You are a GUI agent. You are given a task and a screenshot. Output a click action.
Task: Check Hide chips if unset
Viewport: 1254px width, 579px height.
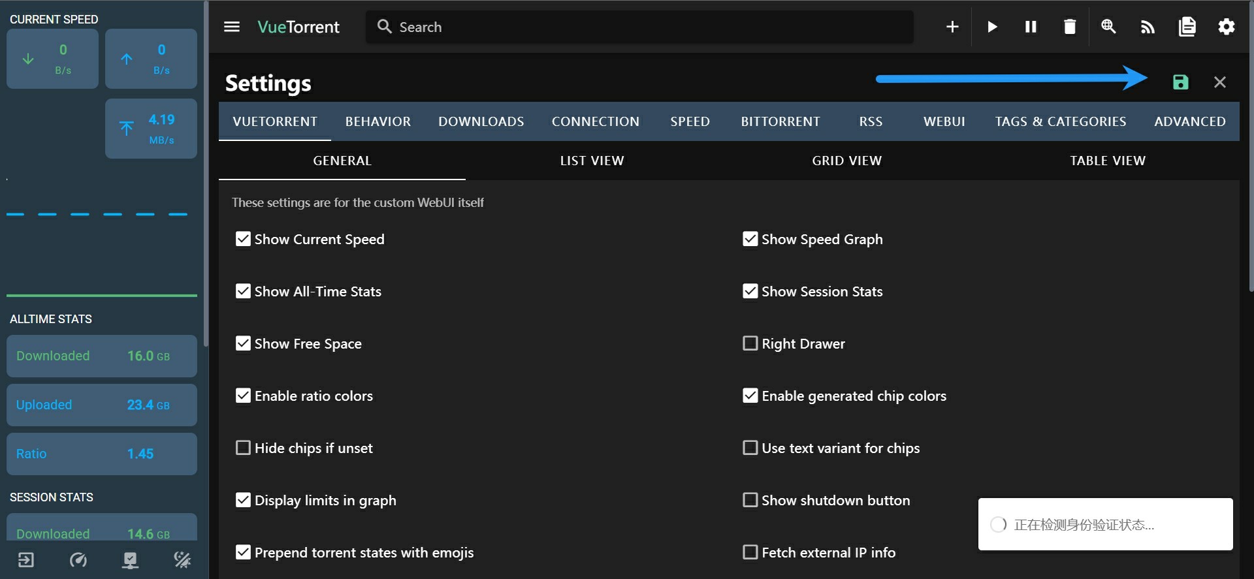coord(243,448)
